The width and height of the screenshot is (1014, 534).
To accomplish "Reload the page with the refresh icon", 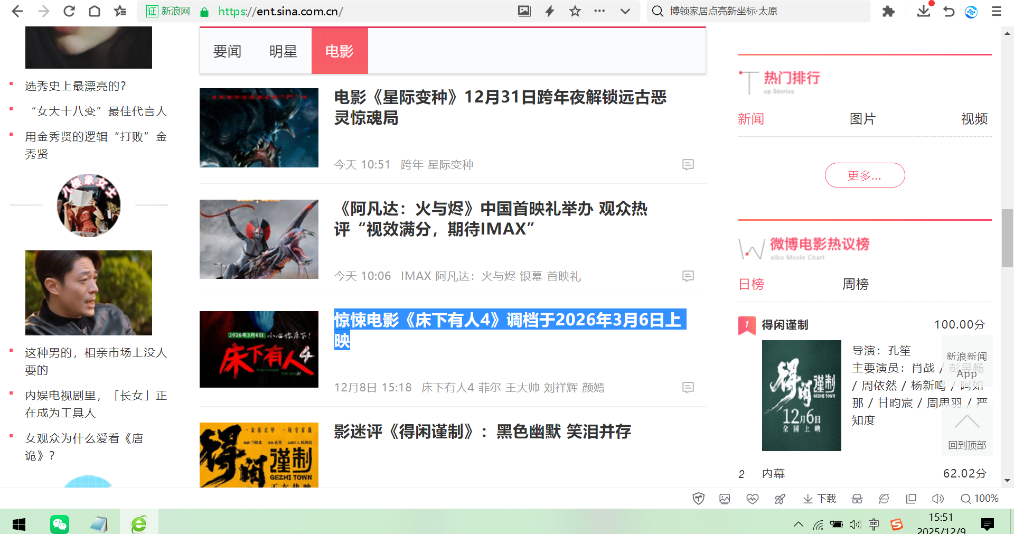I will pos(69,11).
